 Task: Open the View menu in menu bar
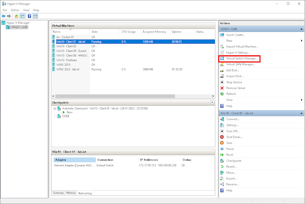point(26,10)
